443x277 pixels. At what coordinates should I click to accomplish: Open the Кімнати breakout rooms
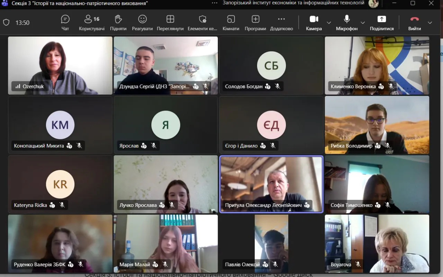click(x=231, y=23)
